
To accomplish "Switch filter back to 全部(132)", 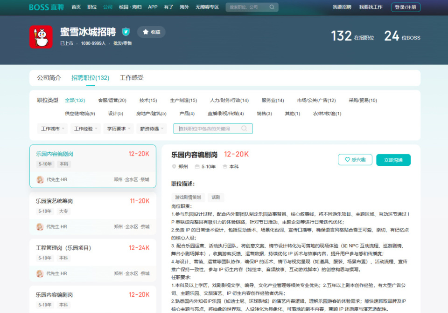I will click(x=75, y=100).
